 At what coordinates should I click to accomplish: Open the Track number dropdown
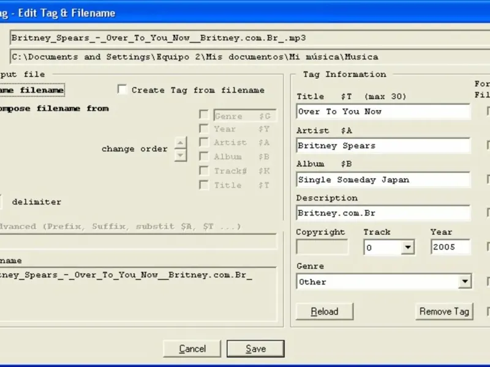click(407, 248)
